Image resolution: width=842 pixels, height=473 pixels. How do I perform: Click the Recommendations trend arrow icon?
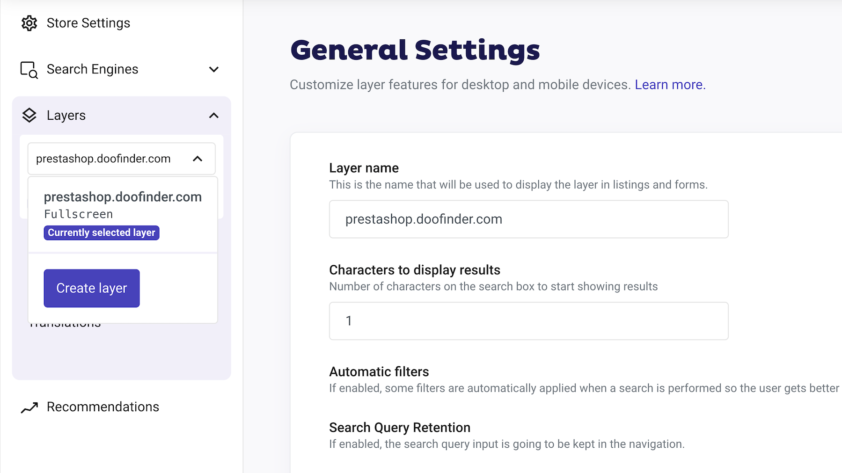29,408
